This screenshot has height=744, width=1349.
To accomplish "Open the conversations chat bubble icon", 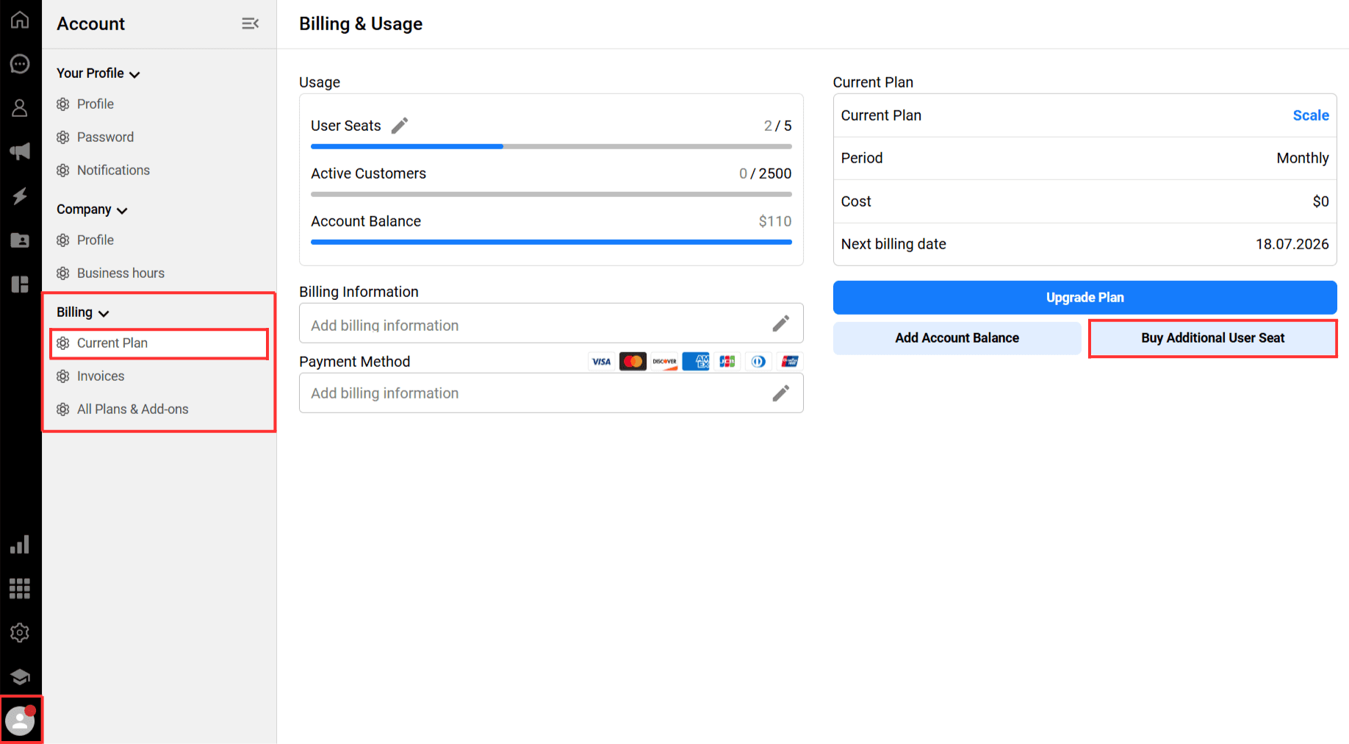I will [x=20, y=64].
